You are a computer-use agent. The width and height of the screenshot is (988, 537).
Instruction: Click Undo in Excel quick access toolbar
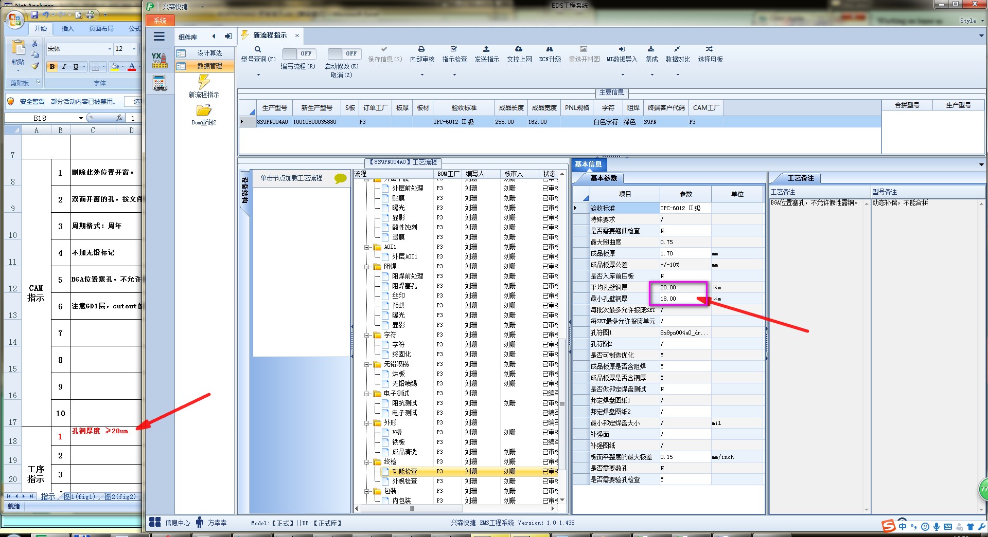point(46,14)
